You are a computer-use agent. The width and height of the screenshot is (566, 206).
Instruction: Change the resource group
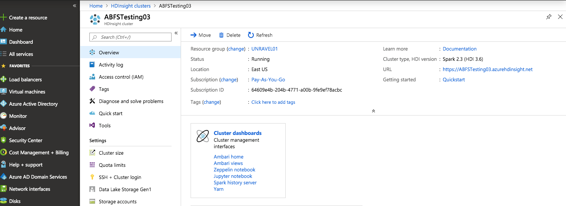coord(236,49)
